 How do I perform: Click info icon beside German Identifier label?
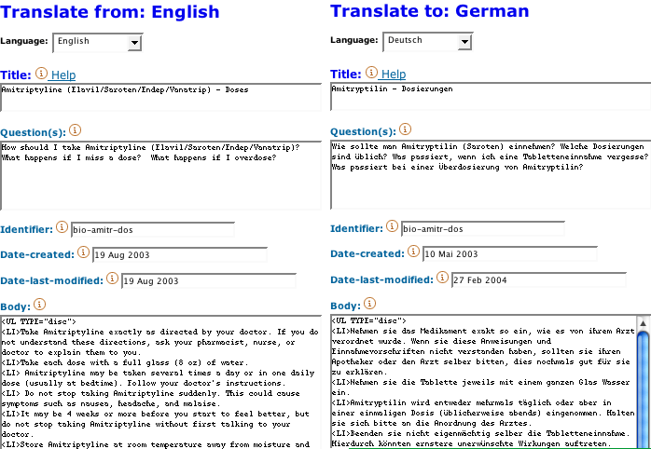[x=392, y=226]
